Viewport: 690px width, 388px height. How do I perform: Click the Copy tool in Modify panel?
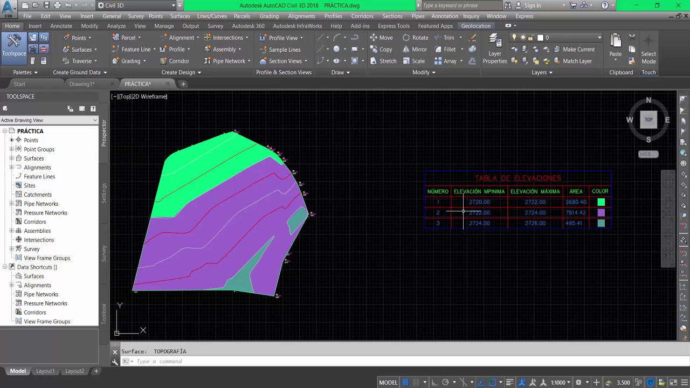(x=381, y=50)
